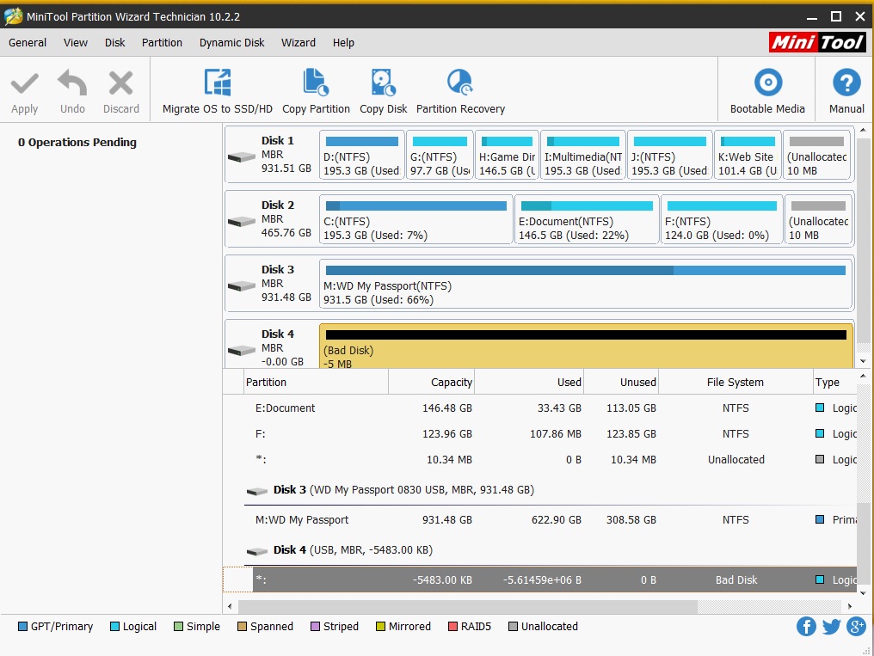
Task: Open the Google Plus share icon
Action: pyautogui.click(x=856, y=627)
